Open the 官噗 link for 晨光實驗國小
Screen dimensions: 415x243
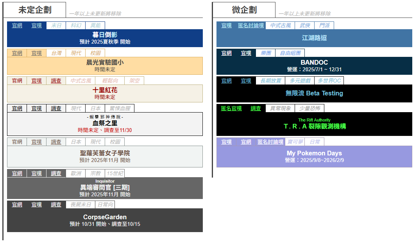pyautogui.click(x=36, y=53)
